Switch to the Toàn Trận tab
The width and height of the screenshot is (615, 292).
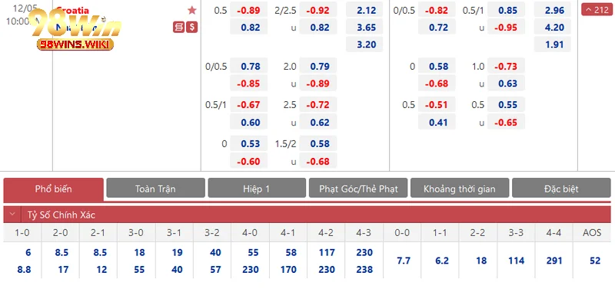point(156,189)
